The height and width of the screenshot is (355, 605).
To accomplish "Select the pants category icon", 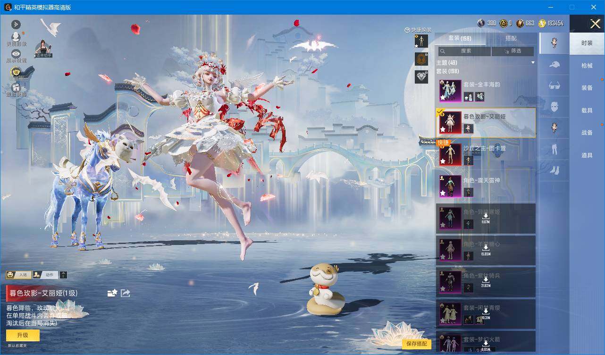I will pos(554,149).
